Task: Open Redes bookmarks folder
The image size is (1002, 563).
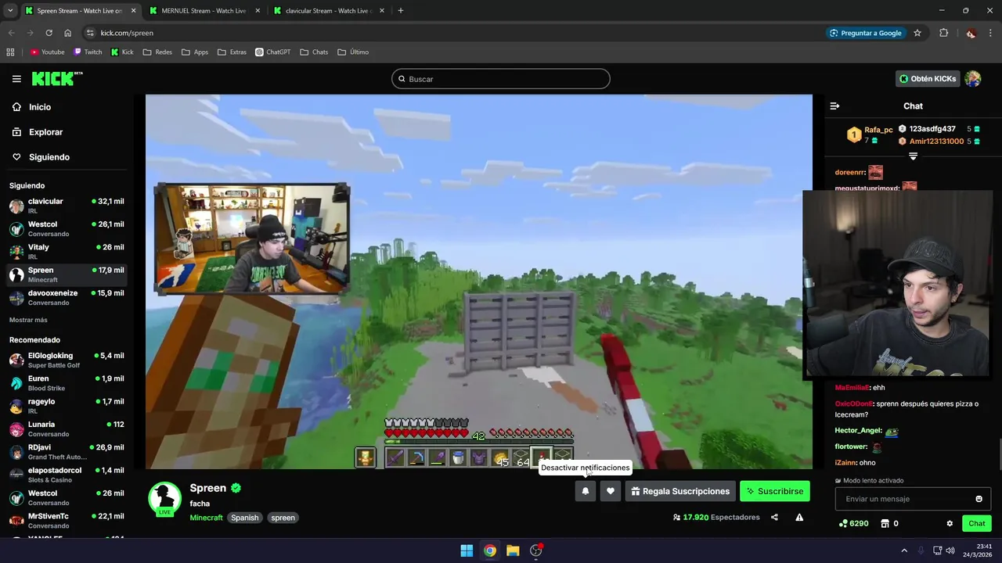Action: (x=157, y=52)
